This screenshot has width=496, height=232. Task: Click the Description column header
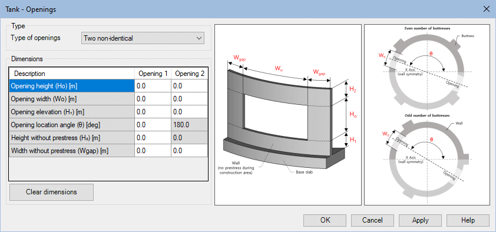[x=72, y=74]
